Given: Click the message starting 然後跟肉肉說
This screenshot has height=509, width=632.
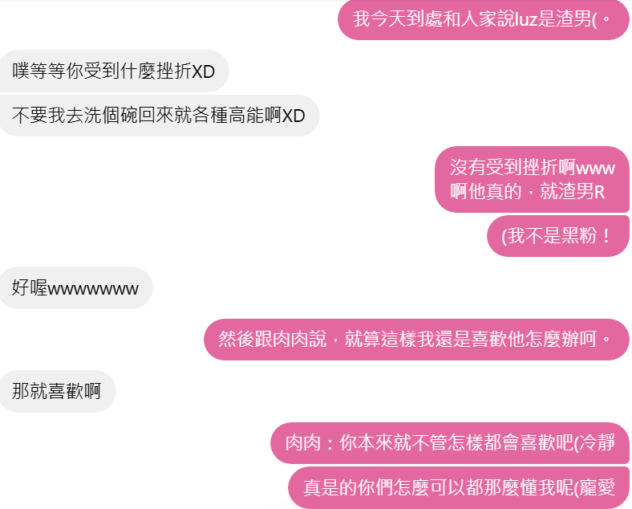Looking at the screenshot, I should [x=416, y=339].
